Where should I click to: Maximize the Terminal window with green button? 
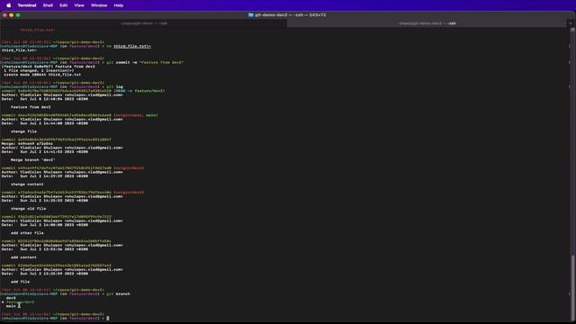click(x=18, y=15)
